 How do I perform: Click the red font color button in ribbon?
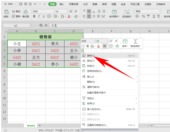(69, 16)
